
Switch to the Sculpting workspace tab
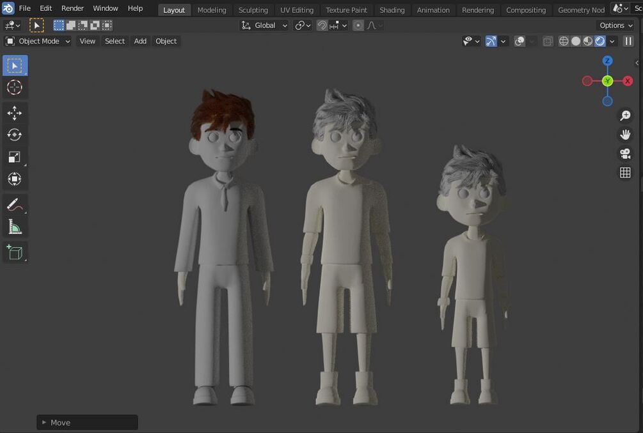pyautogui.click(x=253, y=10)
